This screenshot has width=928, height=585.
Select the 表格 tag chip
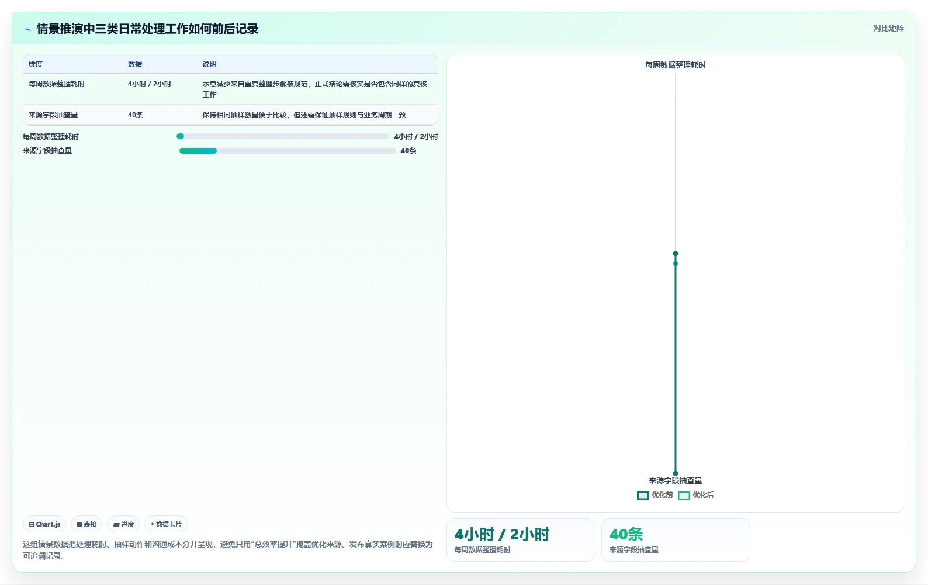(86, 524)
